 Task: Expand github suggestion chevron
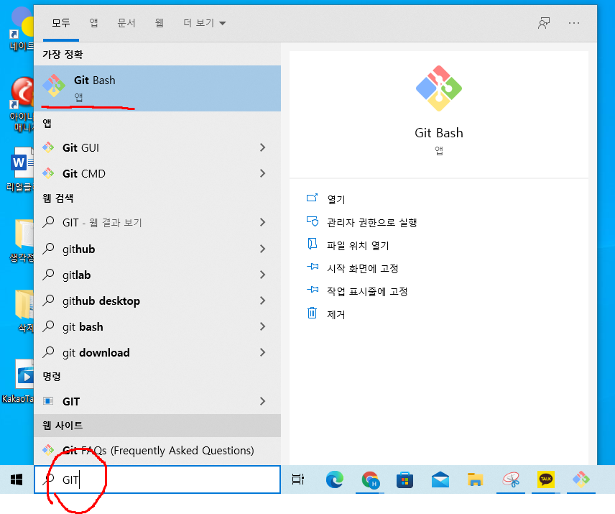[x=263, y=249]
